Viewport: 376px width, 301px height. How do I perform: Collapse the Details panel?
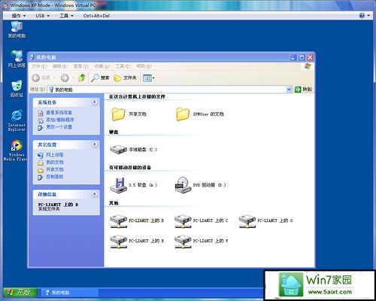(x=95, y=194)
